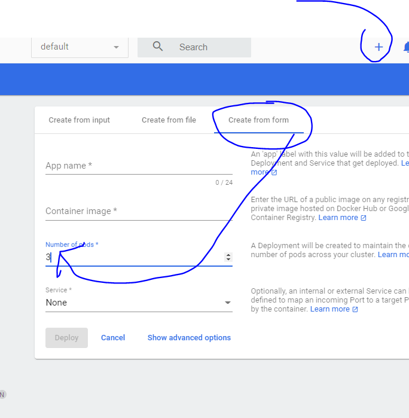Open Learn more link for Service
Screen dimensions: 409x418
tap(334, 309)
